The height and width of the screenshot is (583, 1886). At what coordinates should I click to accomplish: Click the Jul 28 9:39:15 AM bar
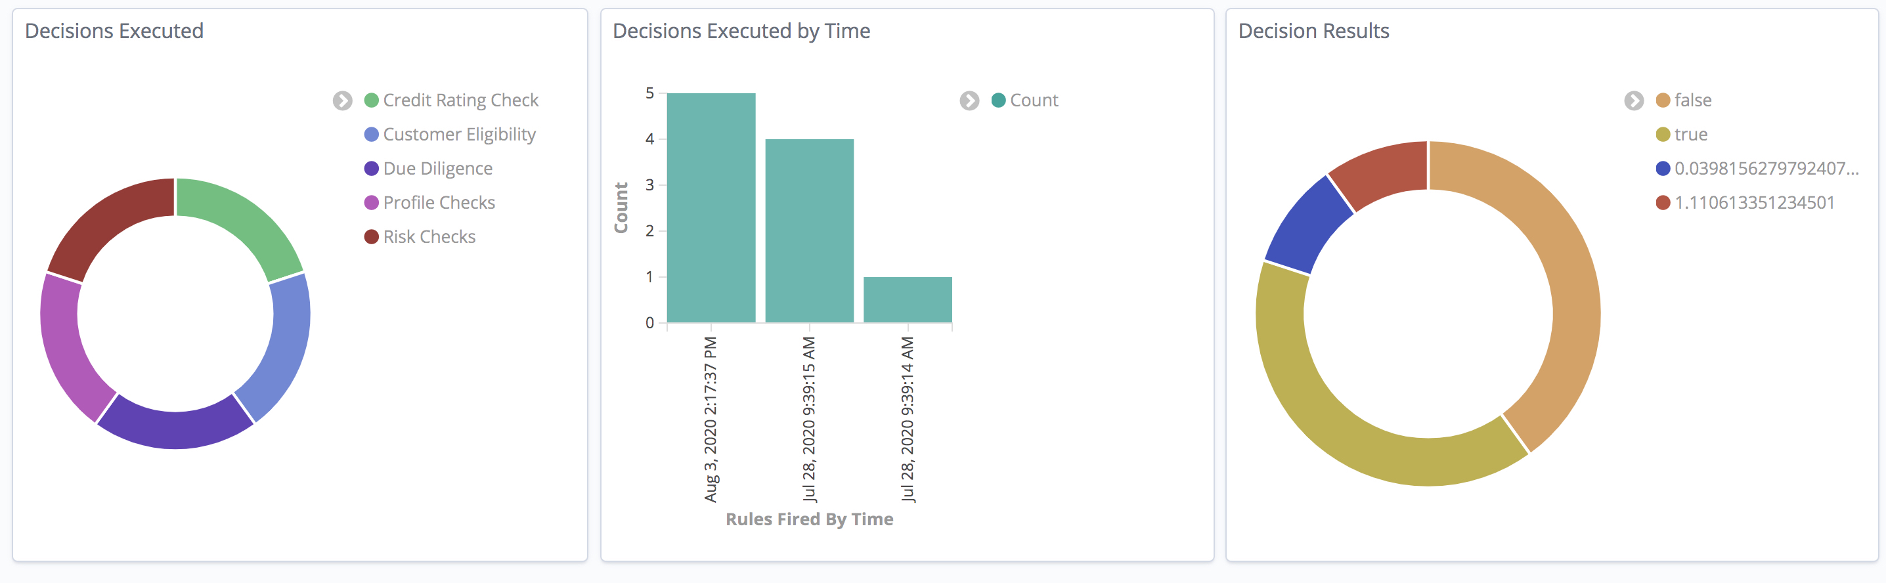[x=809, y=230]
